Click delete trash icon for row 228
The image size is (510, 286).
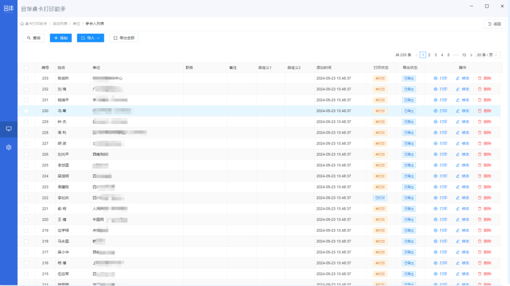click(479, 133)
